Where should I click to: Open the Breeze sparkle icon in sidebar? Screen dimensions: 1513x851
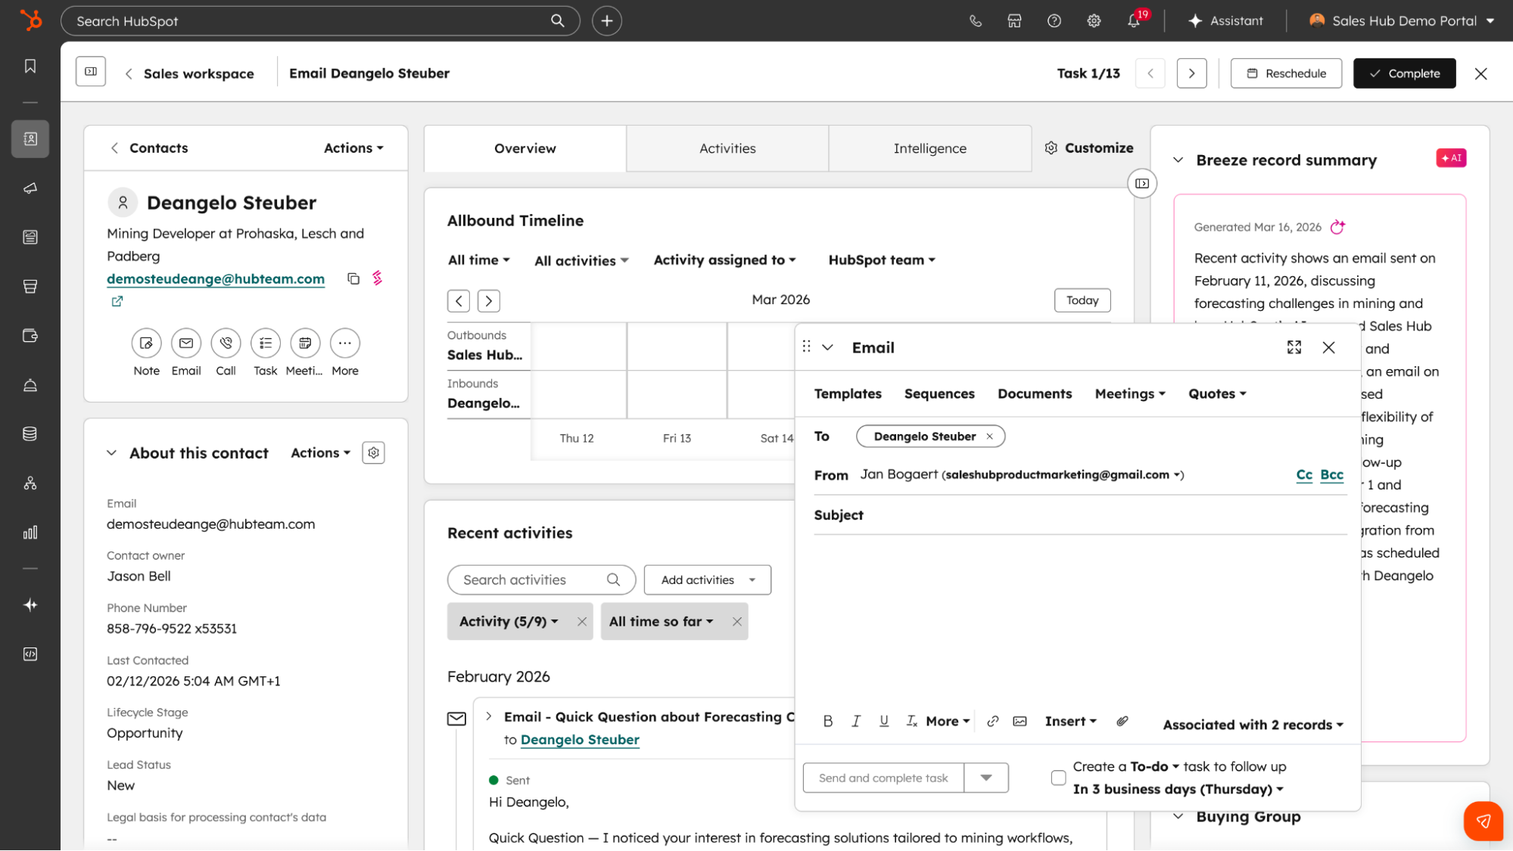coord(30,605)
